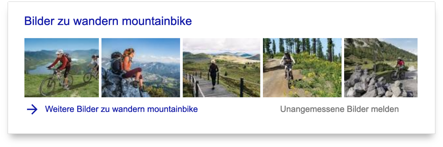The height and width of the screenshot is (147, 443).
Task: Click the last image in the row
Action: [381, 68]
